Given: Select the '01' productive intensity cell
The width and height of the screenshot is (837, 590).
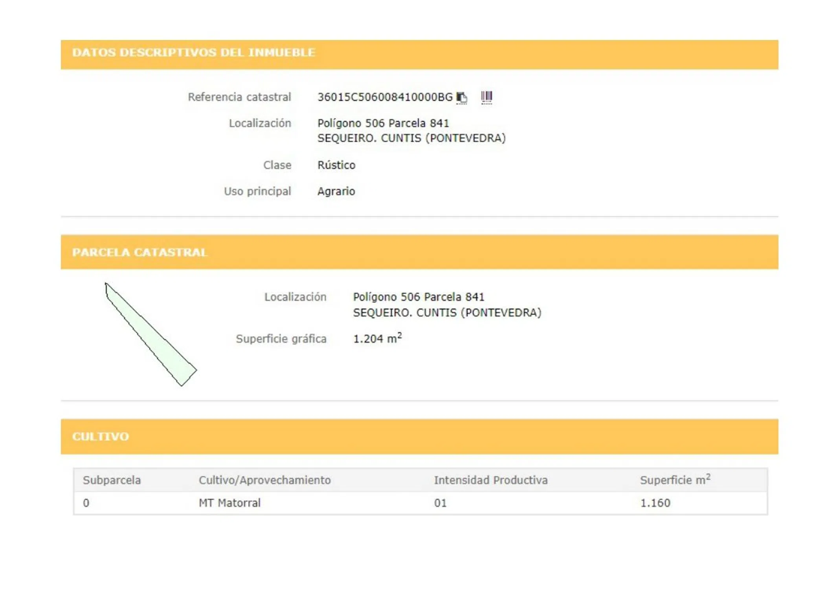Looking at the screenshot, I should click(x=440, y=503).
